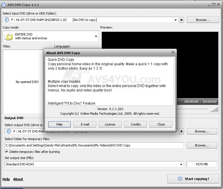Image resolution: width=223 pixels, height=189 pixels.
Task: Click the Version 4.1.1.263 text
Action: click(110, 109)
